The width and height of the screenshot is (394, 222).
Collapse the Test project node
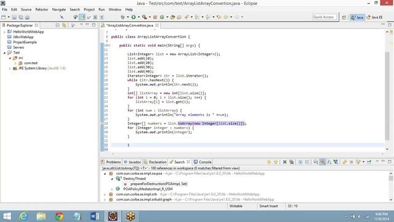[x=4, y=52]
